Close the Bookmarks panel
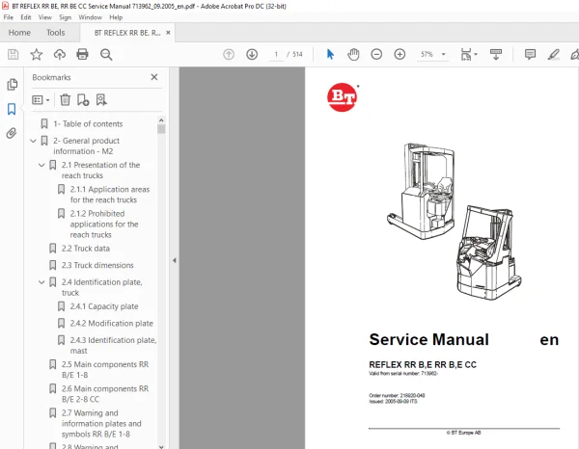The image size is (579, 449). [x=154, y=77]
